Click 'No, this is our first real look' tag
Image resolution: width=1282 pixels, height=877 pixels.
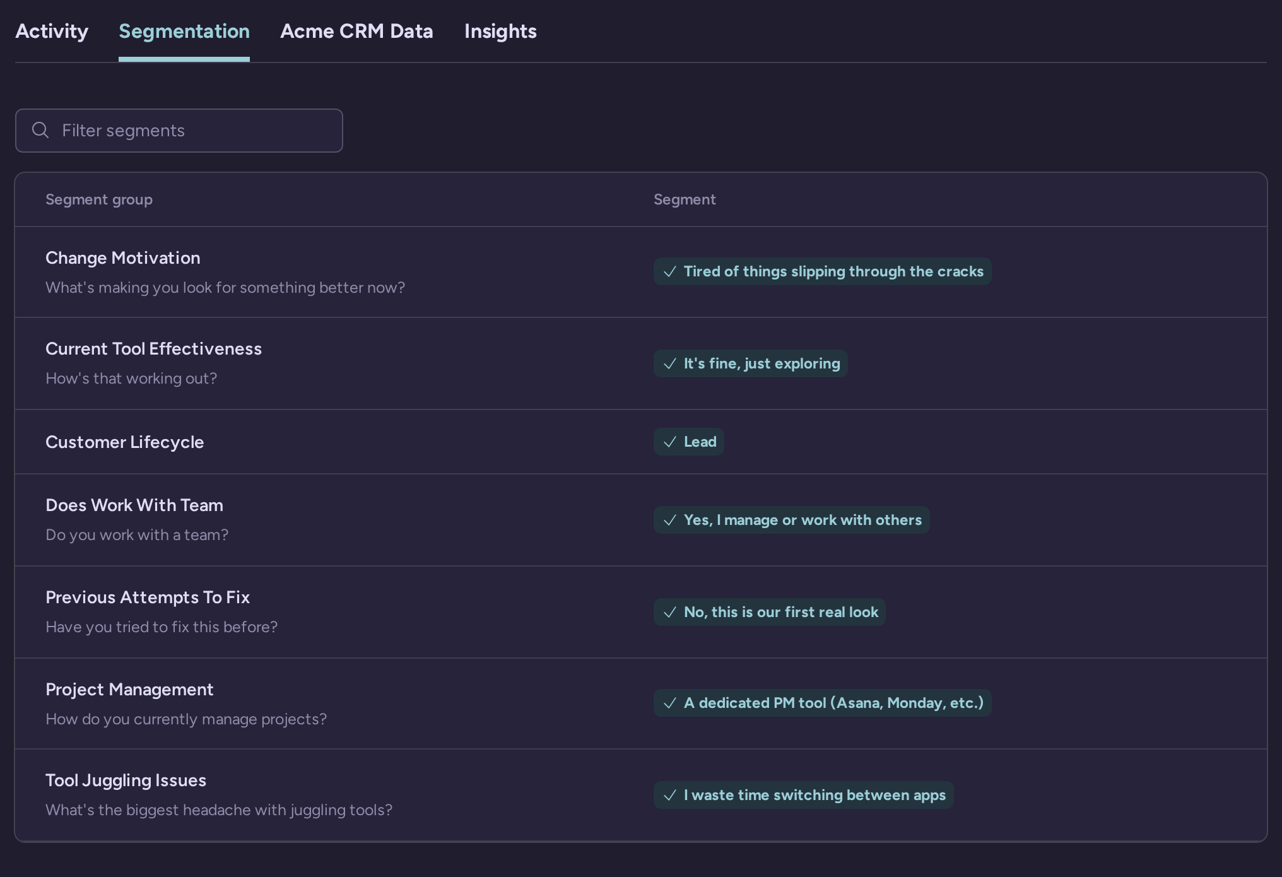click(x=769, y=612)
